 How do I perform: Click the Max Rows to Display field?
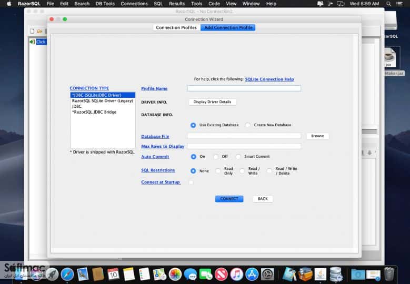click(x=244, y=146)
